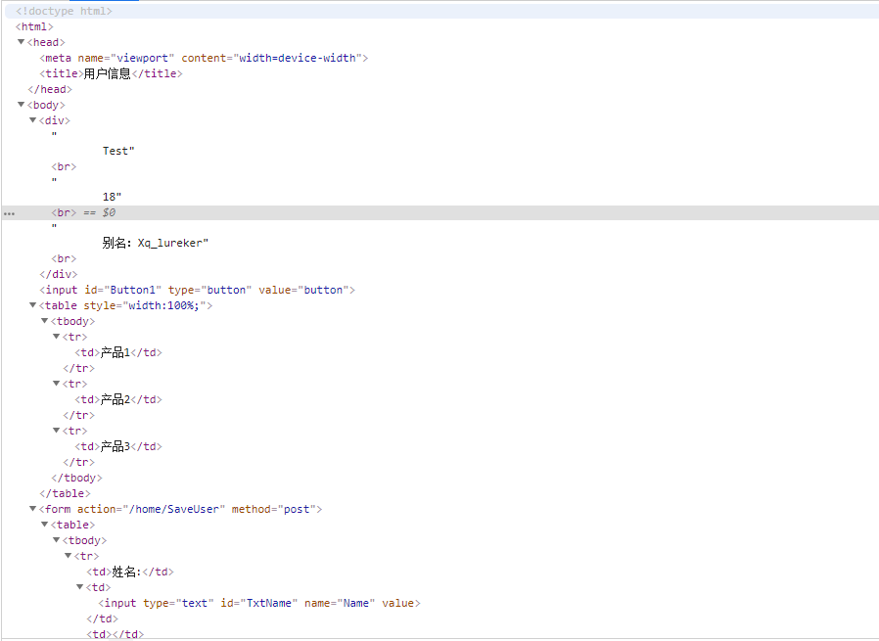The image size is (879, 641).
Task: Collapse the form element
Action: point(32,508)
